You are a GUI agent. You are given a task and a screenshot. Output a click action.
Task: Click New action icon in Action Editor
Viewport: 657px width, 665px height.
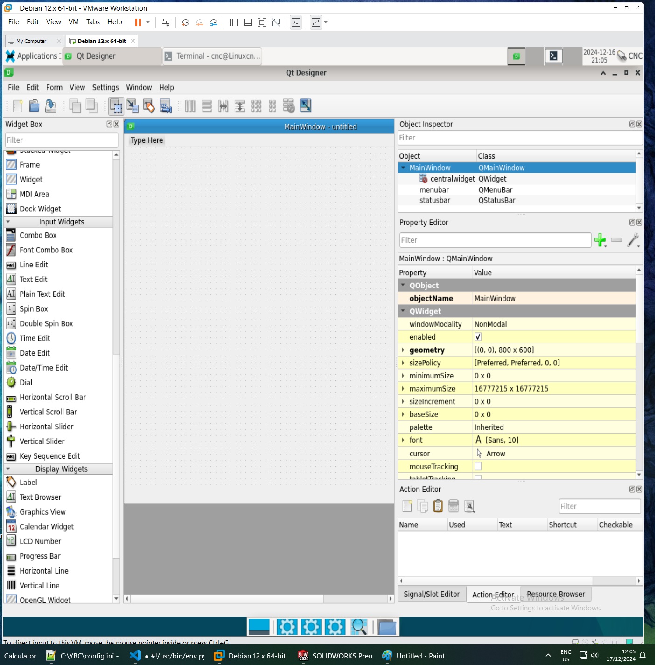(407, 506)
